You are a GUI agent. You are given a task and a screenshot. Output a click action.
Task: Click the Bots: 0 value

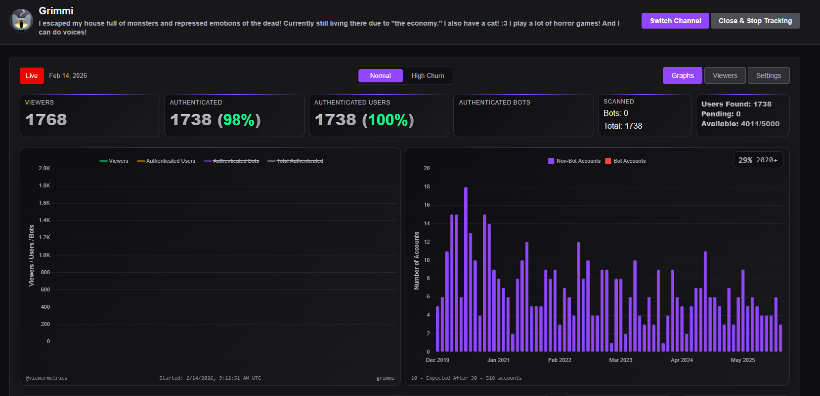[616, 113]
